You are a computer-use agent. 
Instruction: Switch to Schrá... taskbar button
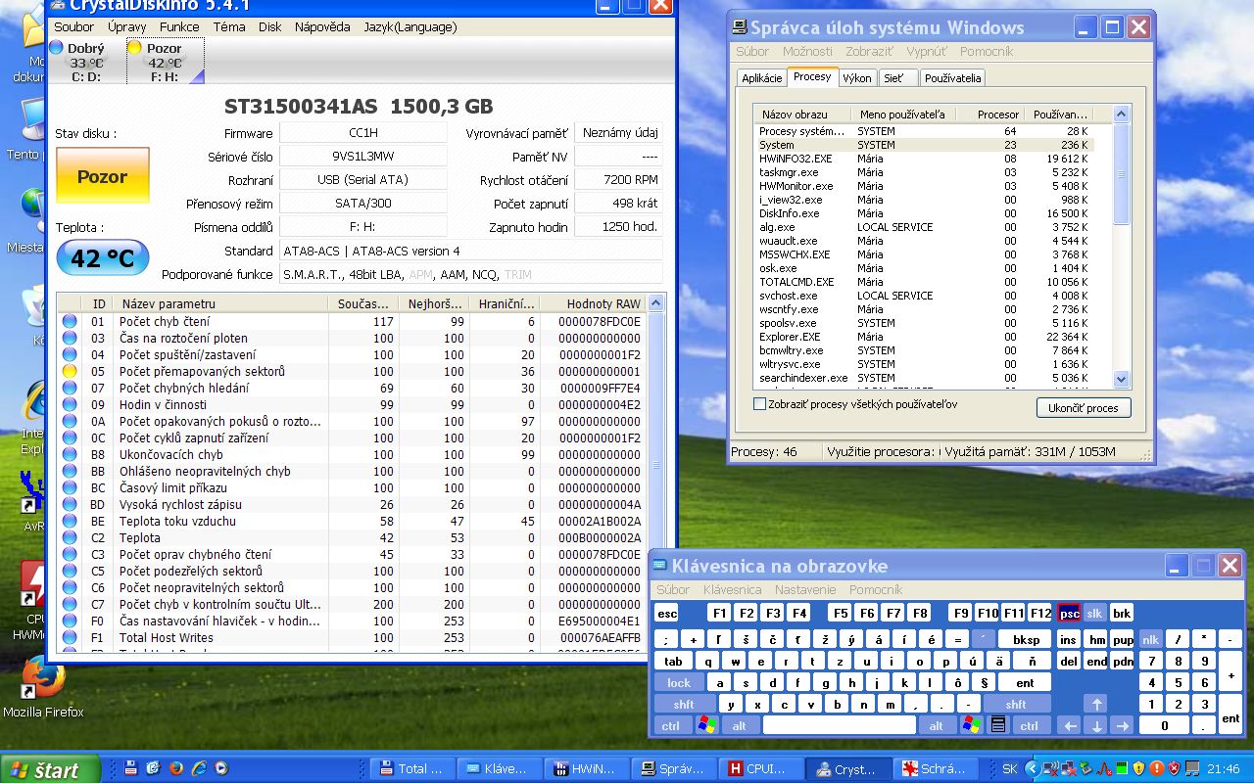(936, 768)
